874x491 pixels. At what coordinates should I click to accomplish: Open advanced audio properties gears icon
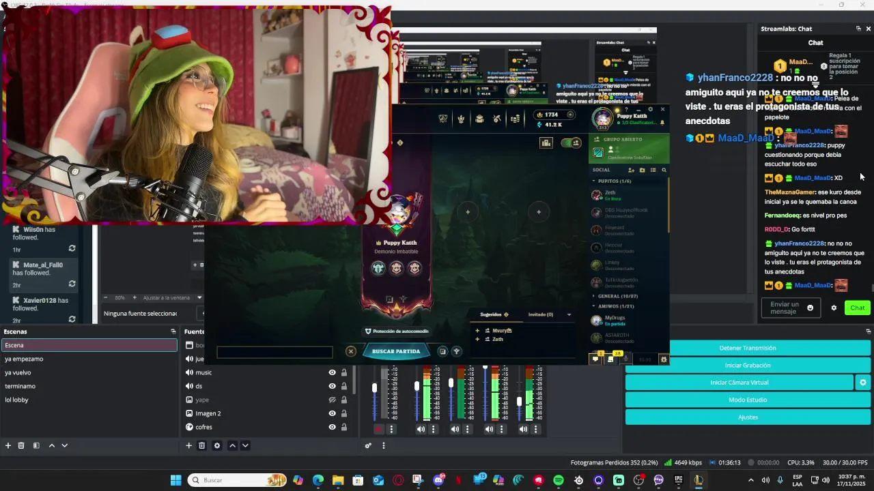368,445
